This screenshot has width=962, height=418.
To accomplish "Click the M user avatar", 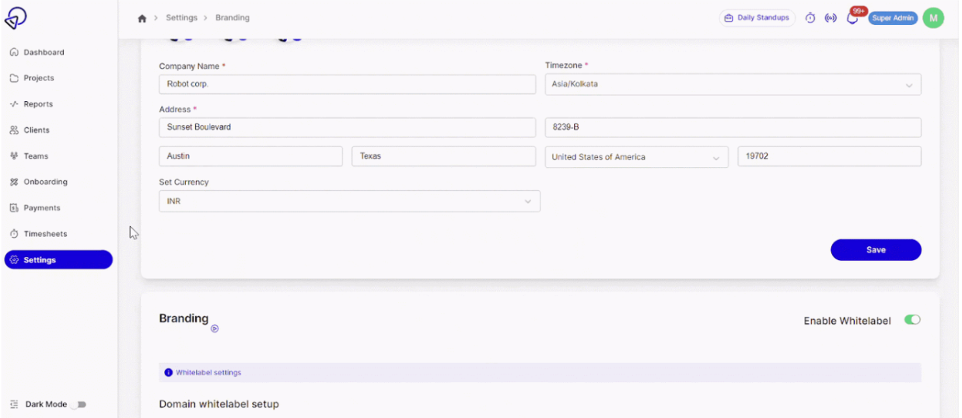I will 933,18.
